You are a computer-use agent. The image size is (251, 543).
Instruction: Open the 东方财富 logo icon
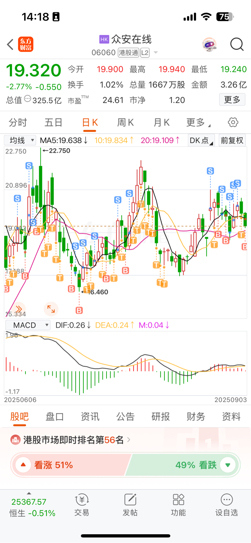[25, 44]
